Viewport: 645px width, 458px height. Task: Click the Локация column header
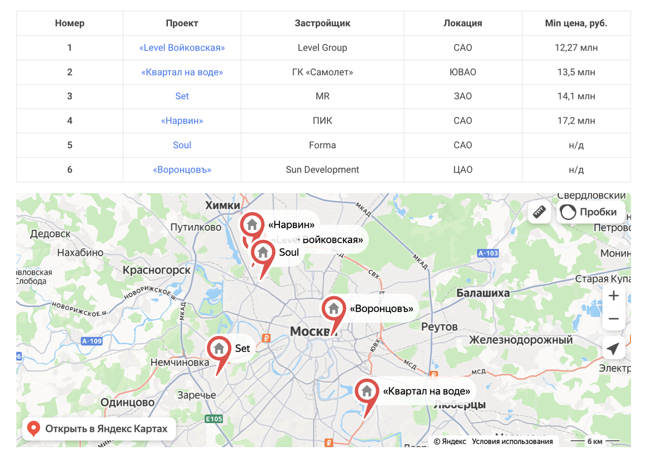(463, 23)
